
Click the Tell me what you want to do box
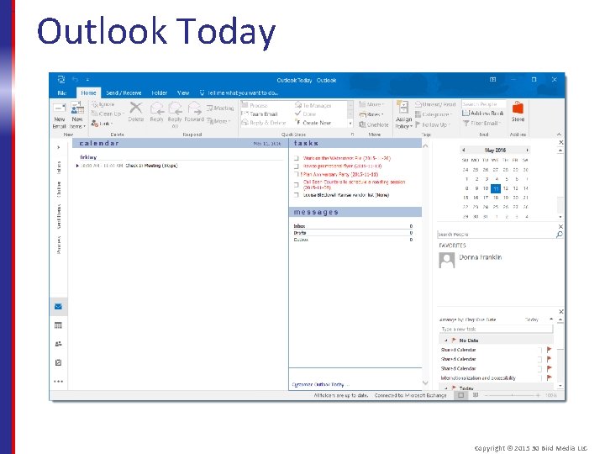pyautogui.click(x=239, y=93)
